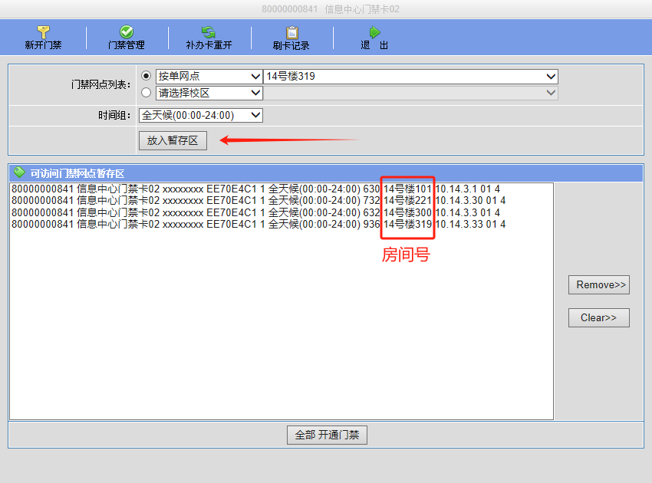Open the 全天候(00:00-24:00) time group dropdown
652x483 pixels.
pos(201,115)
